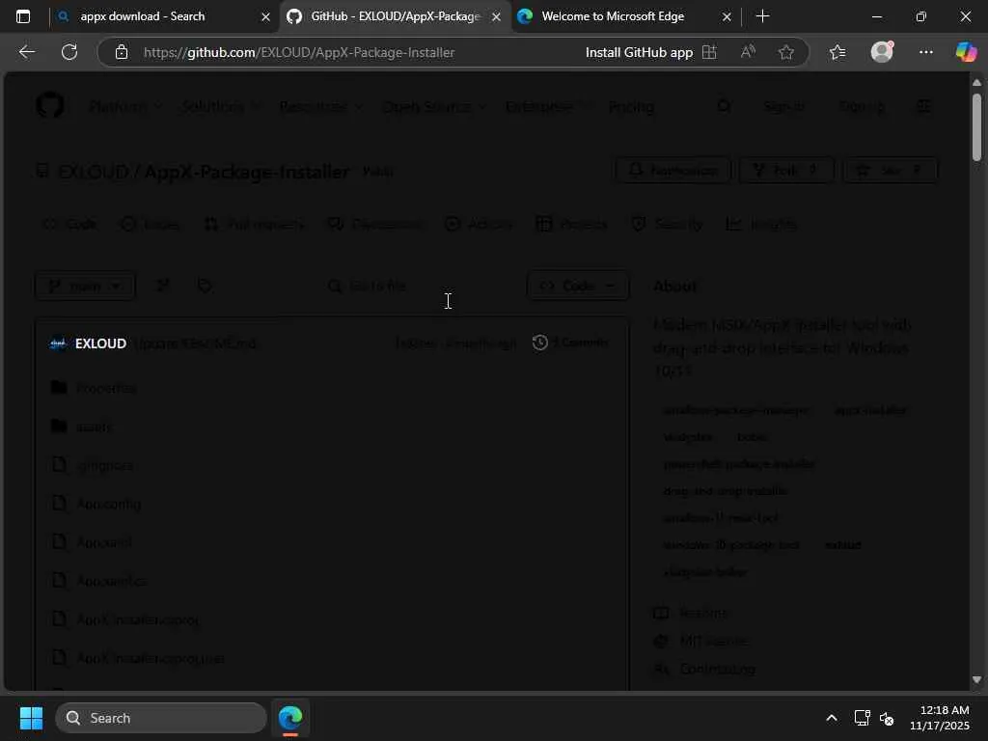Click EXLOUD commit author name
Screen dimensions: 988x741
100,343
